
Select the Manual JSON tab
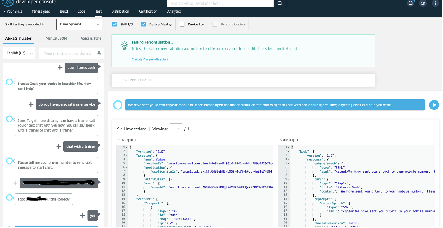point(56,39)
